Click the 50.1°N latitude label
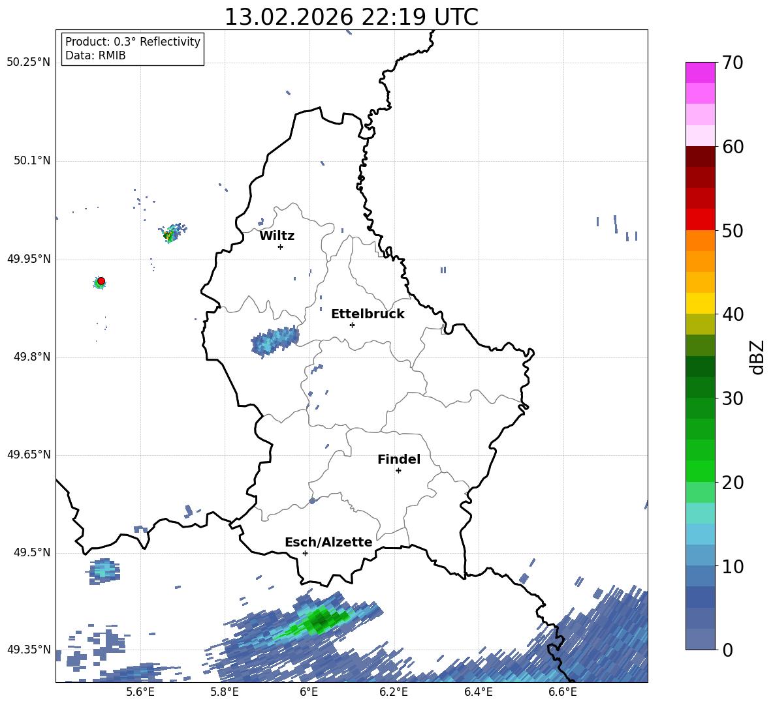 32,160
